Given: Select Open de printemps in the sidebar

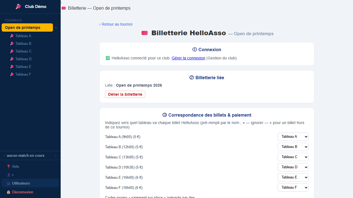Looking at the screenshot, I should coord(27,28).
